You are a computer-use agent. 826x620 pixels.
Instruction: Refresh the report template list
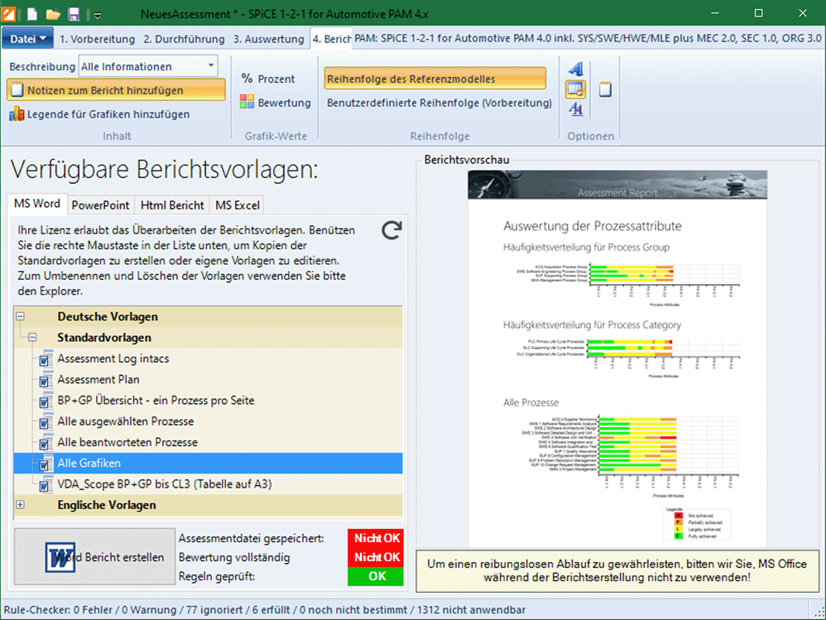coord(391,230)
